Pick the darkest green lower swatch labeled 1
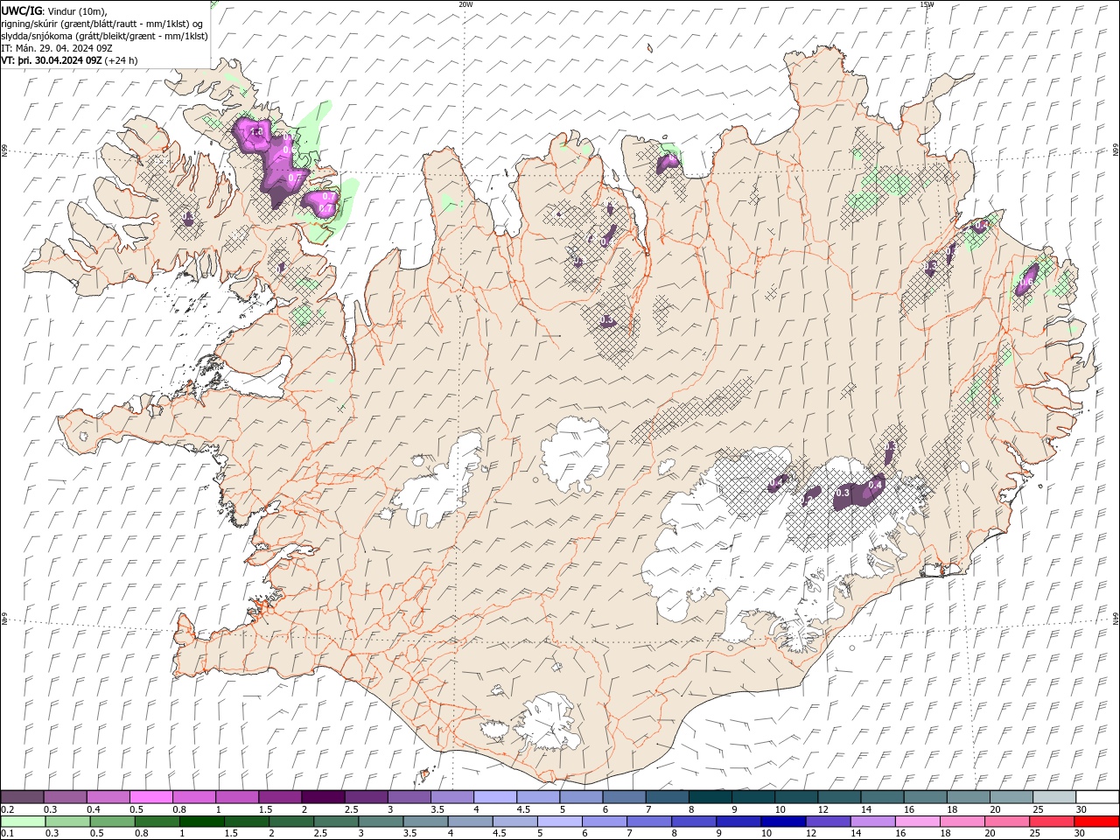The image size is (1120, 840). pyautogui.click(x=201, y=822)
